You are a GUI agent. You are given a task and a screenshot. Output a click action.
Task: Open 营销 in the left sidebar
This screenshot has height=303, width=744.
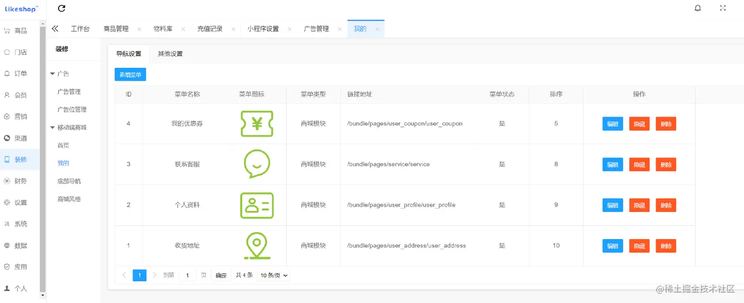click(x=20, y=117)
